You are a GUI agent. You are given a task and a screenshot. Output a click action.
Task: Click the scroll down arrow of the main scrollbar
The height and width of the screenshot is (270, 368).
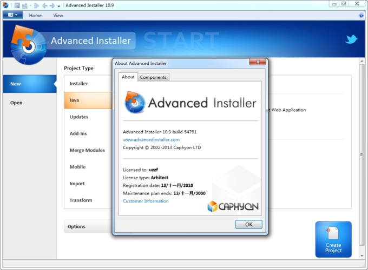[x=362, y=256]
